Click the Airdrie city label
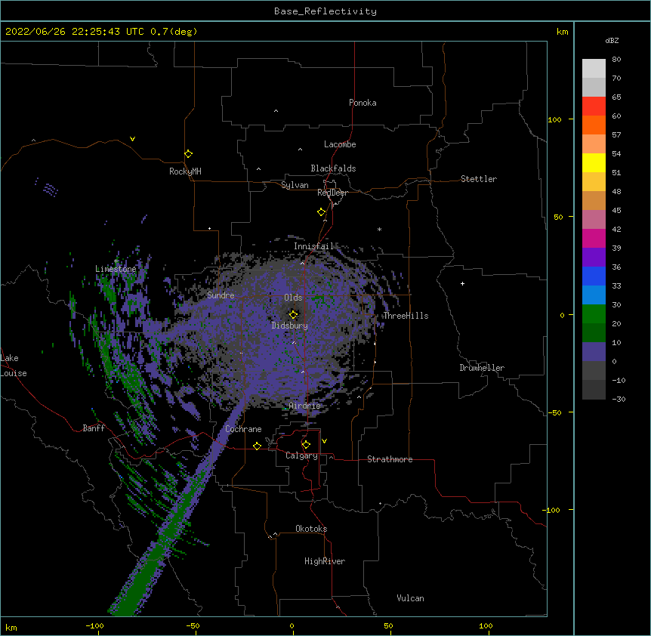 [305, 406]
